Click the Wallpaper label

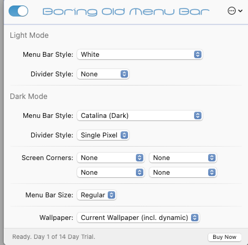point(56,218)
